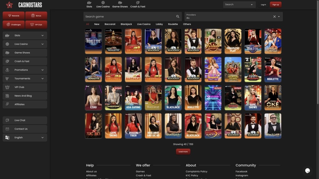Image resolution: width=319 pixels, height=179 pixels.
Task: Open the Baccarat and Sic Bo thumbnail
Action: pos(153,126)
